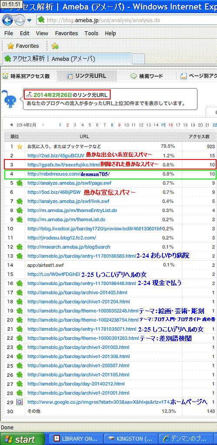
Task: Open the blog.livedoor.jp/barclay1720 preview link
Action: [x=94, y=229]
